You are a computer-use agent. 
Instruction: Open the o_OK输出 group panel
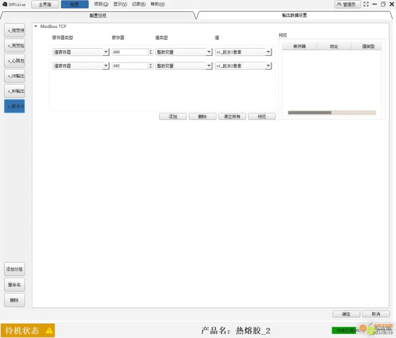tap(14, 76)
